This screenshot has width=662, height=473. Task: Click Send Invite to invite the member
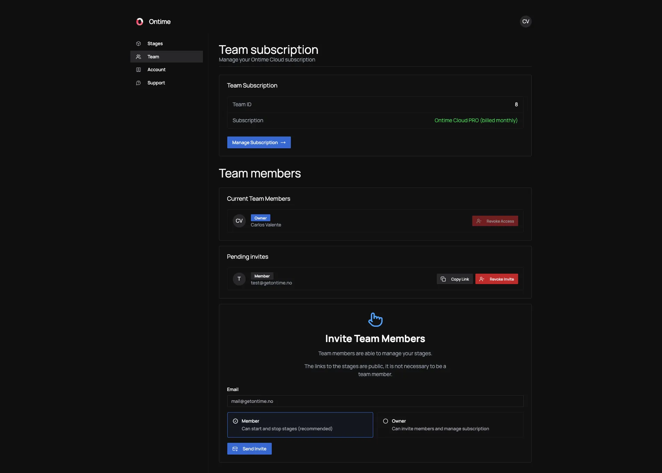point(250,448)
